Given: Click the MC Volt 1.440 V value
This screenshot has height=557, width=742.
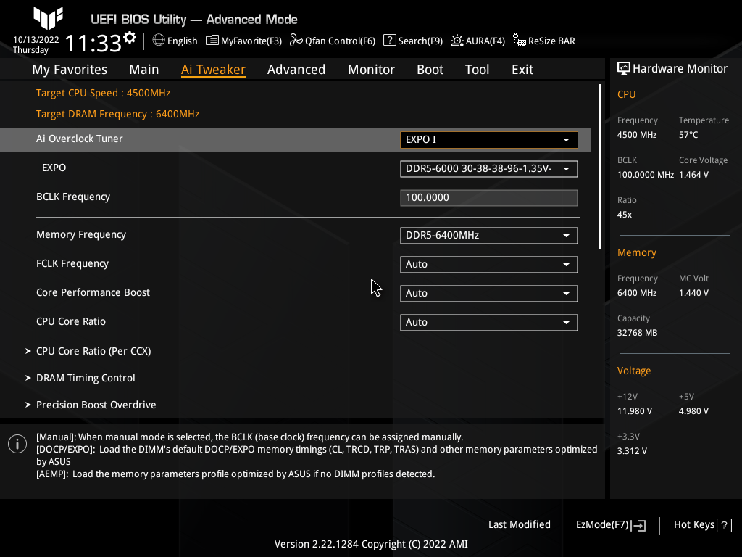Looking at the screenshot, I should [x=693, y=293].
